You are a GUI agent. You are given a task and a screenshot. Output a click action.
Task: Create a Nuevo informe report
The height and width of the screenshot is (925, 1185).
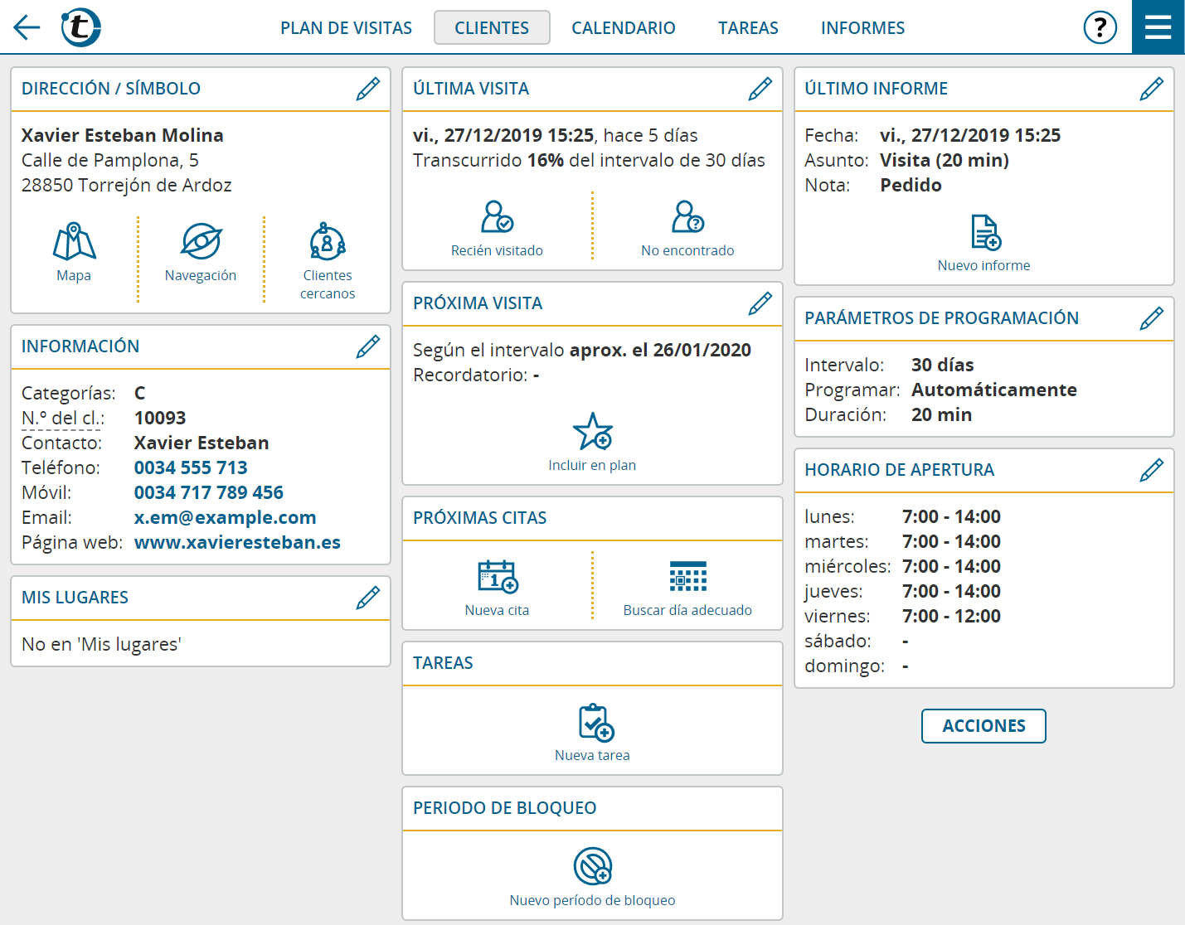(x=985, y=232)
